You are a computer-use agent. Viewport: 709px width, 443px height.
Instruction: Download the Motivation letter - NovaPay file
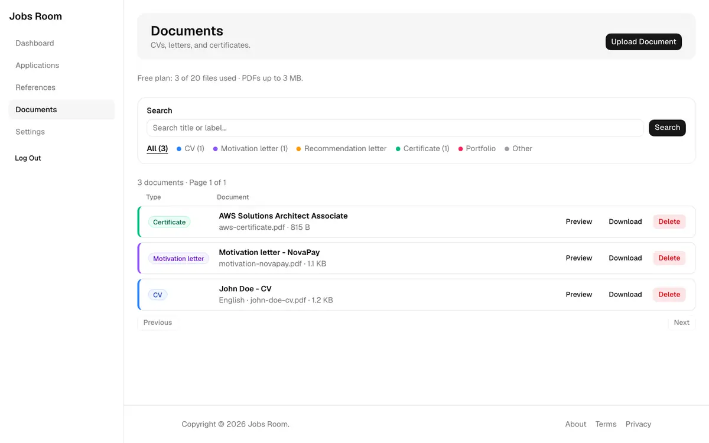[x=625, y=258]
